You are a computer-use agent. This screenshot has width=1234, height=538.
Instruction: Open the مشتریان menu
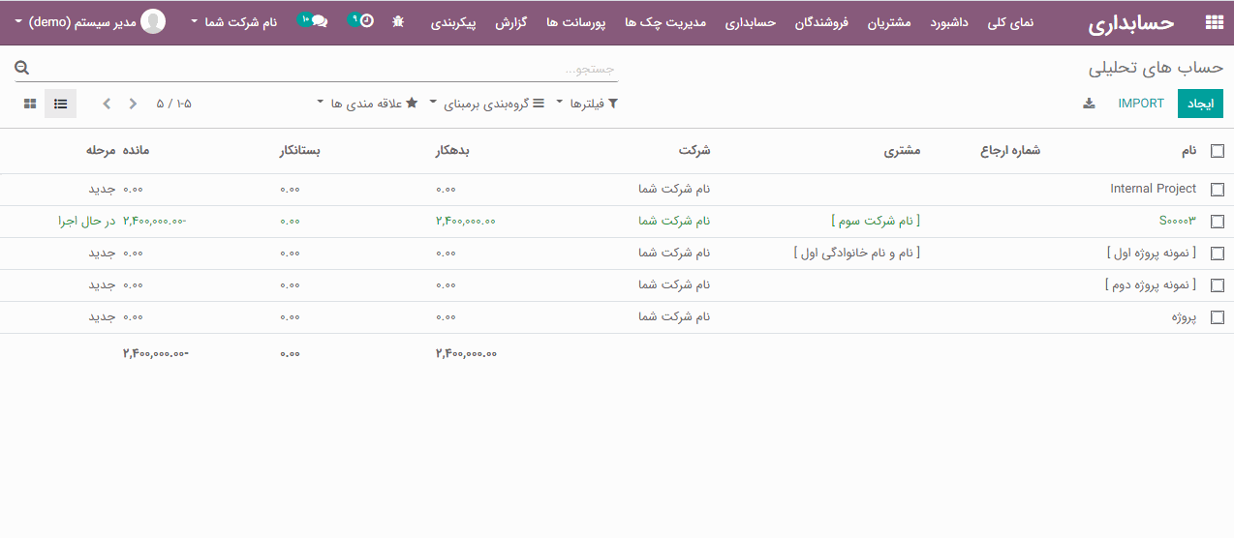(888, 21)
